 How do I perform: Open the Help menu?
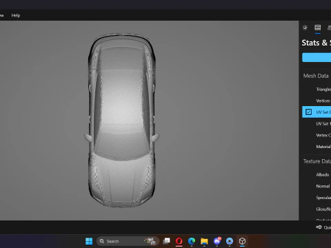16,15
